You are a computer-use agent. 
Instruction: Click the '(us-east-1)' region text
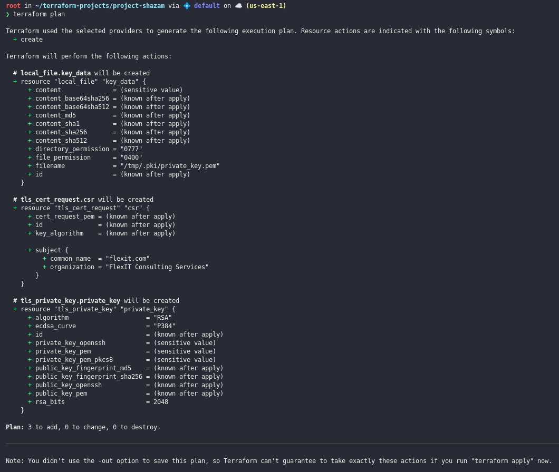pos(266,6)
